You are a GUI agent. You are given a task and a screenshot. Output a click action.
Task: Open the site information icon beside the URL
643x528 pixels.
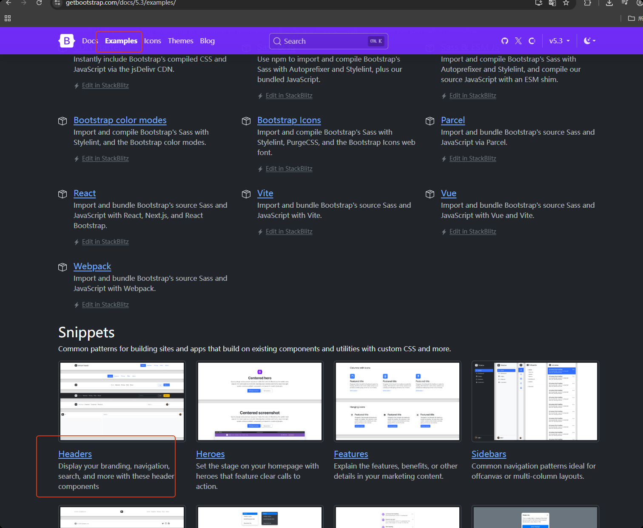click(x=58, y=3)
